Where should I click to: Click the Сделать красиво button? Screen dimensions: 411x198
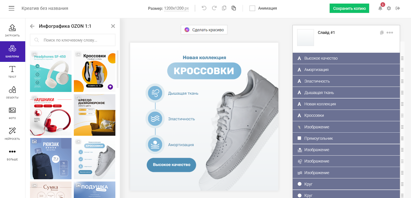[204, 30]
